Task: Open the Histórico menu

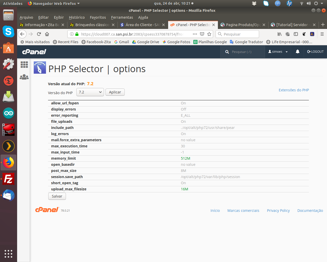Action: (77, 17)
